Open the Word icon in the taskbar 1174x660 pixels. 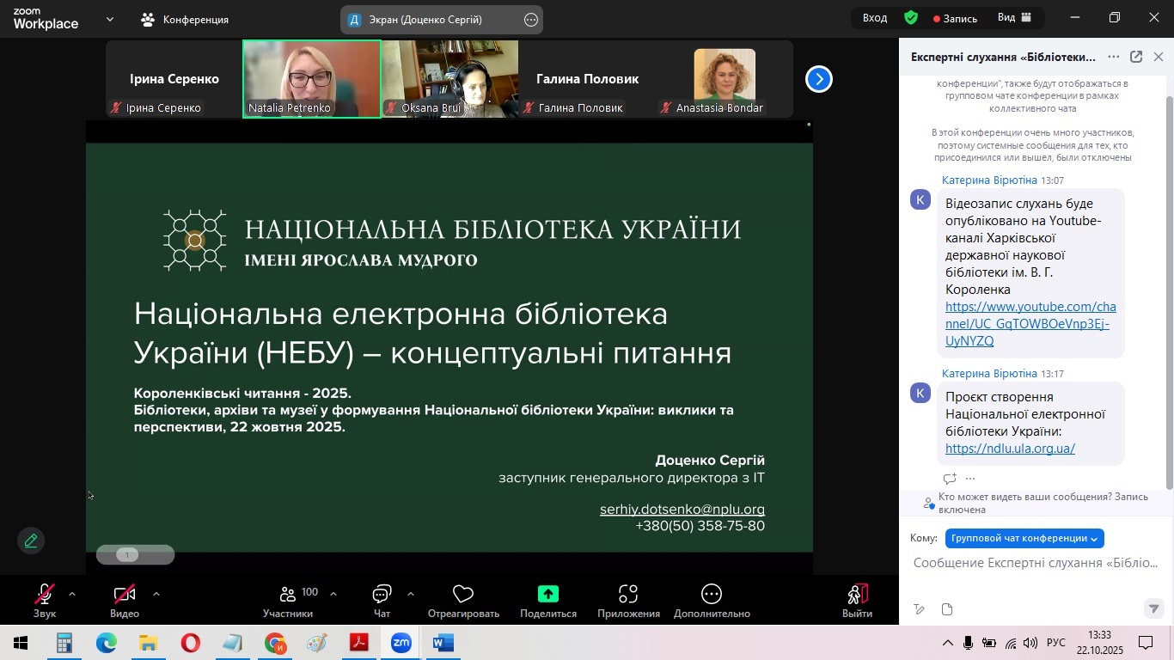point(443,642)
